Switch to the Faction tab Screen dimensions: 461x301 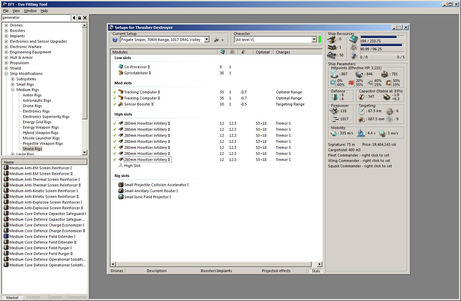34,297
